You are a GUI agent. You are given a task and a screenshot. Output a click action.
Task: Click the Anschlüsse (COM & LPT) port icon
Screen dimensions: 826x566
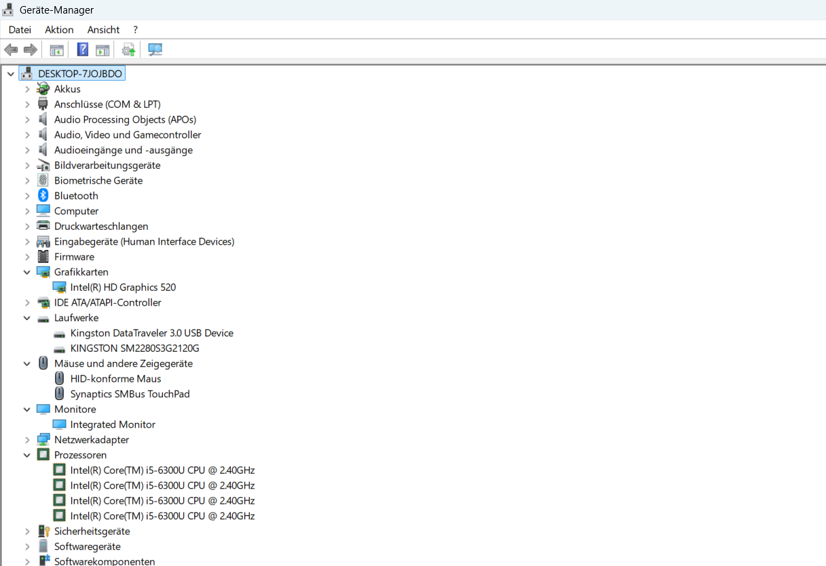[x=43, y=104]
